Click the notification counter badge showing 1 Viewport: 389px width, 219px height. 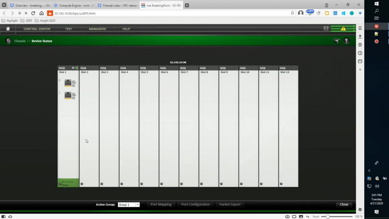(x=326, y=29)
